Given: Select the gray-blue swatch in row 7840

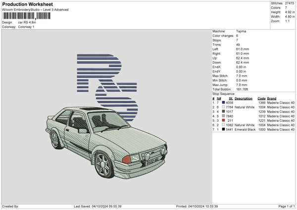Looking at the screenshot, I should coord(223,116).
